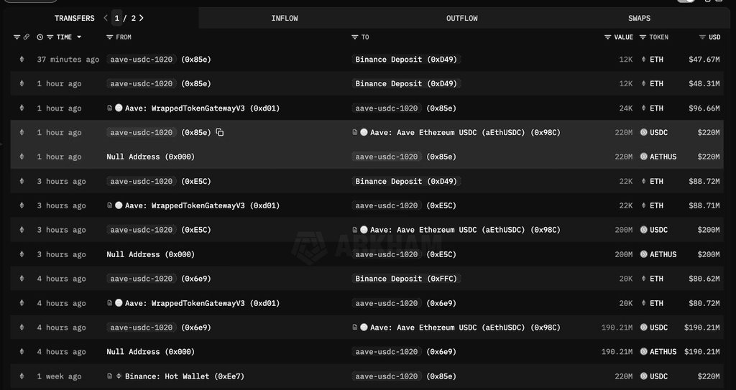Go to previous transfers page arrow
The width and height of the screenshot is (736, 390).
click(x=106, y=18)
